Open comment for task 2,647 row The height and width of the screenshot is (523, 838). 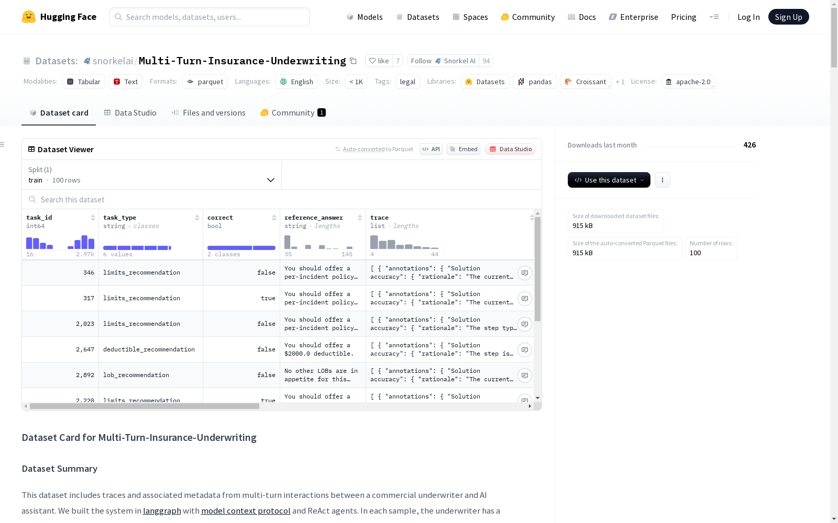[524, 350]
